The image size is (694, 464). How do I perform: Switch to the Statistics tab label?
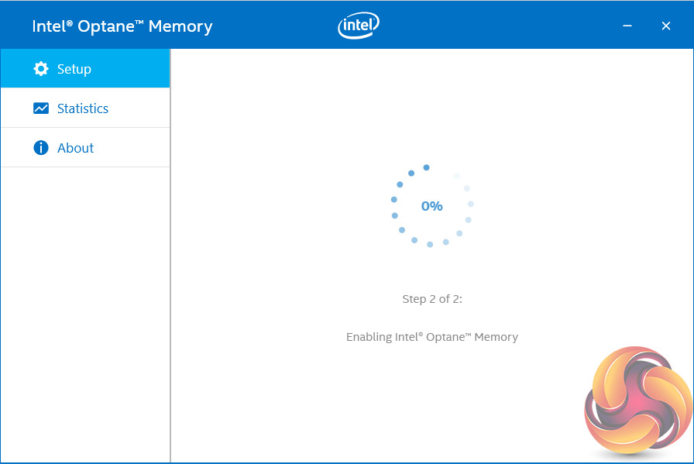(x=83, y=108)
